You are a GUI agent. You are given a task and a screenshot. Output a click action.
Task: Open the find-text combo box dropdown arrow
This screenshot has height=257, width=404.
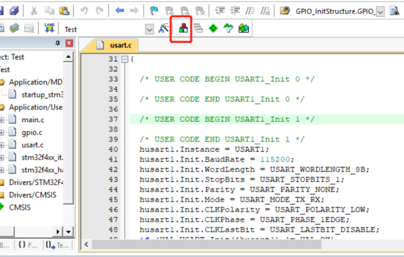[380, 12]
